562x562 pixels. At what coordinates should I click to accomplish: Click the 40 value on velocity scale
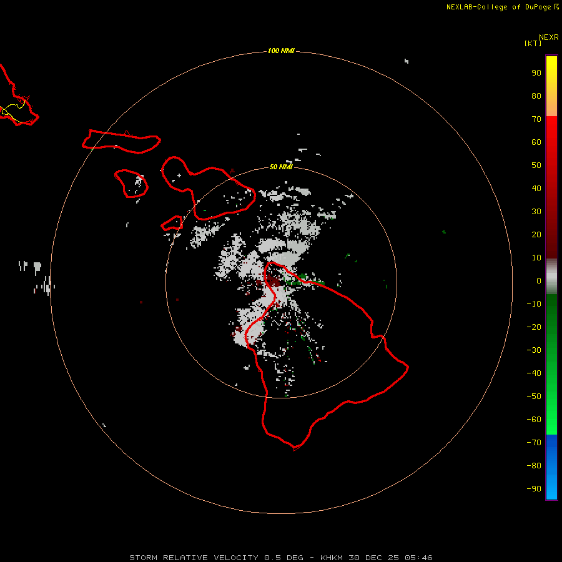536,189
